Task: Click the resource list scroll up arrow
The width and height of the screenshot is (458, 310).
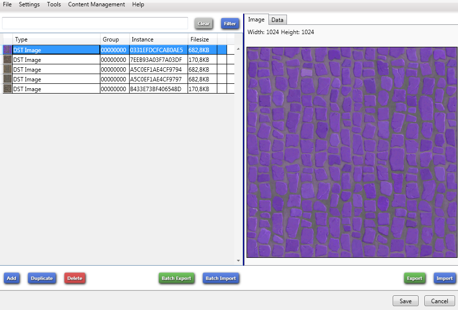Action: 238,49
